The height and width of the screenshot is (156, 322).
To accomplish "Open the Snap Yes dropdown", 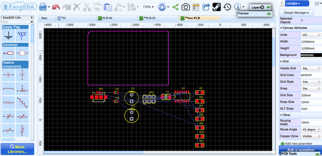I will pyautogui.click(x=311, y=88).
